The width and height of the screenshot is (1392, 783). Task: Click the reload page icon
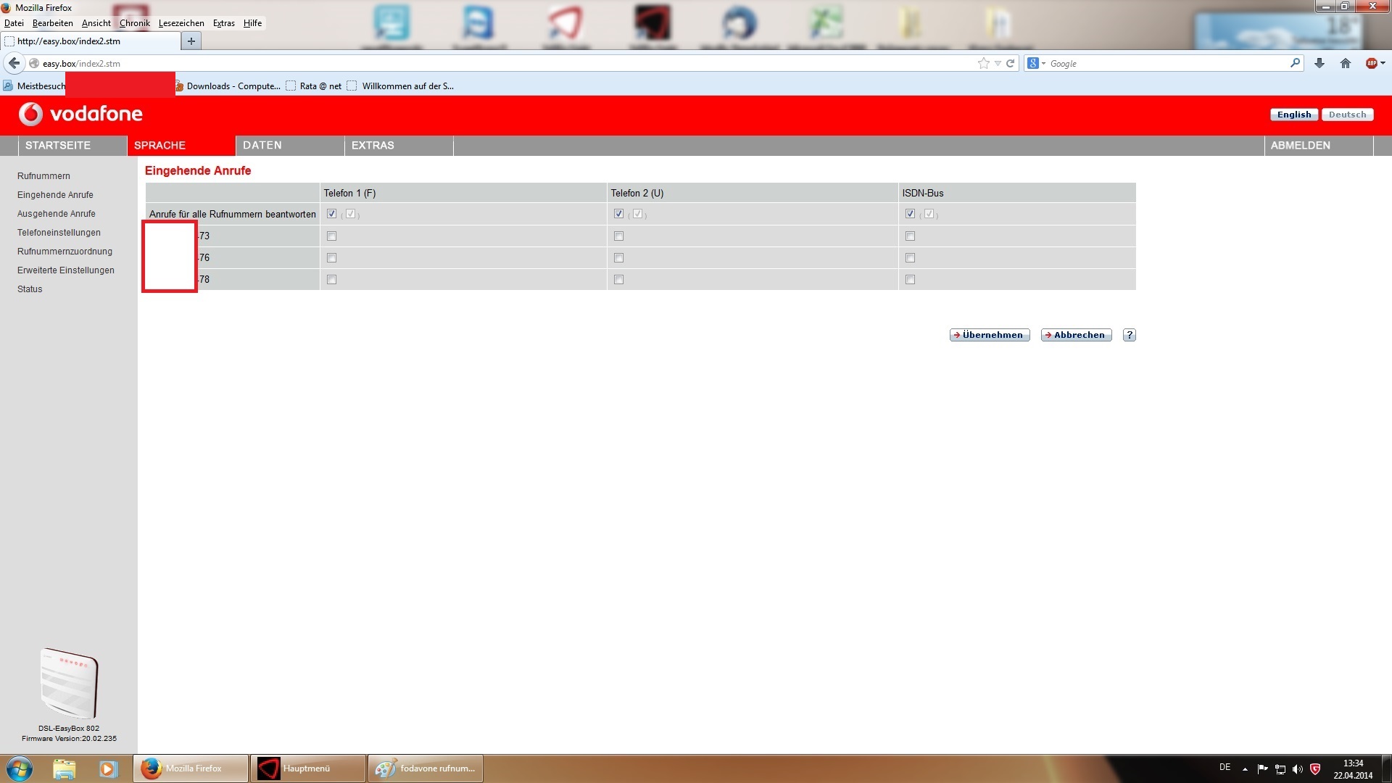pyautogui.click(x=1010, y=63)
